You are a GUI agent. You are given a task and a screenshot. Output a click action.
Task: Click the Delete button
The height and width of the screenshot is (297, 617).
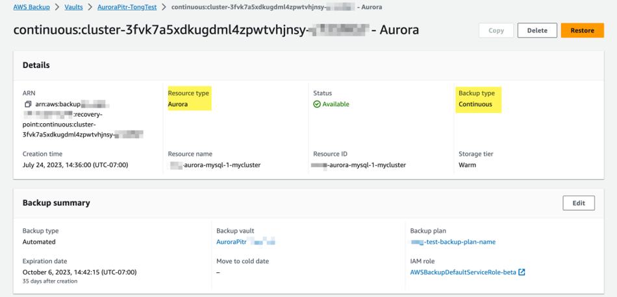[x=537, y=30]
